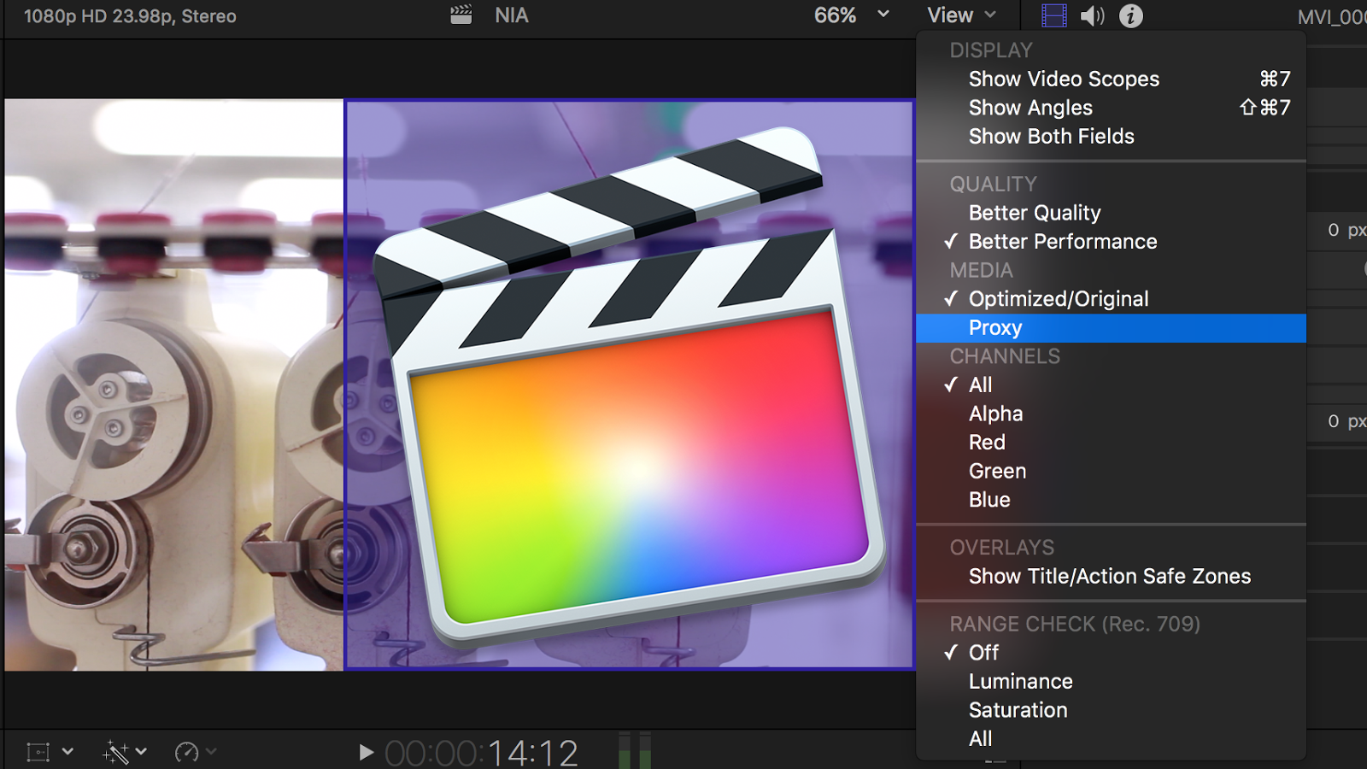Choose Show Video Scopes
The width and height of the screenshot is (1367, 769).
coord(1111,79)
